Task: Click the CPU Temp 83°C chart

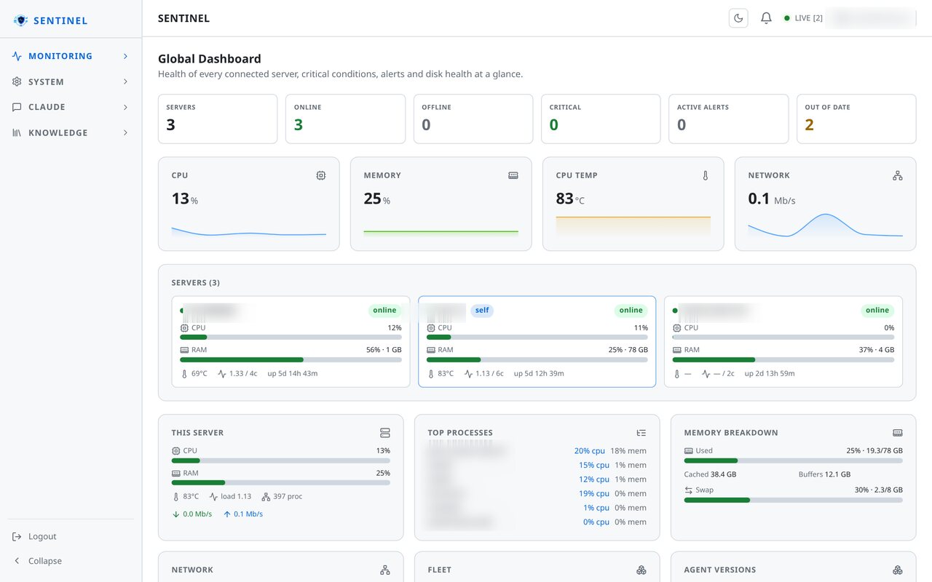Action: pyautogui.click(x=633, y=226)
